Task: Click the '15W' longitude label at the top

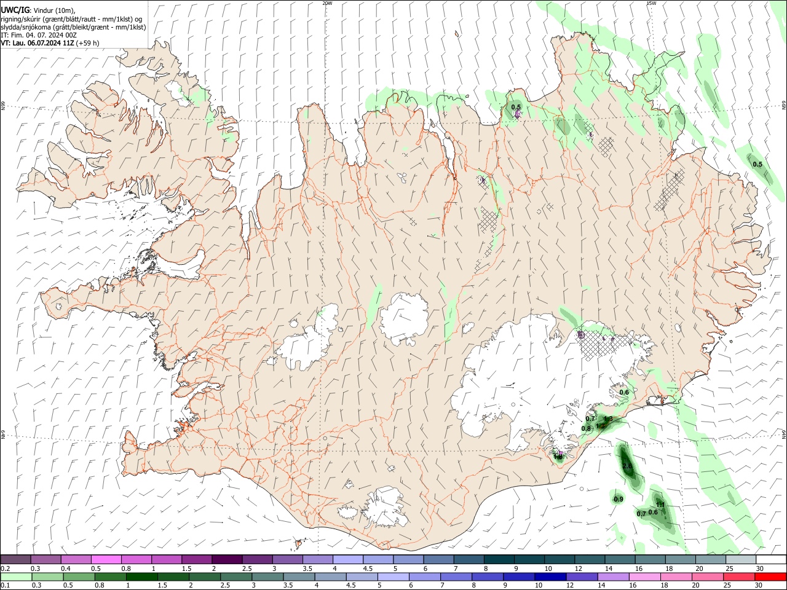Action: pos(651,3)
